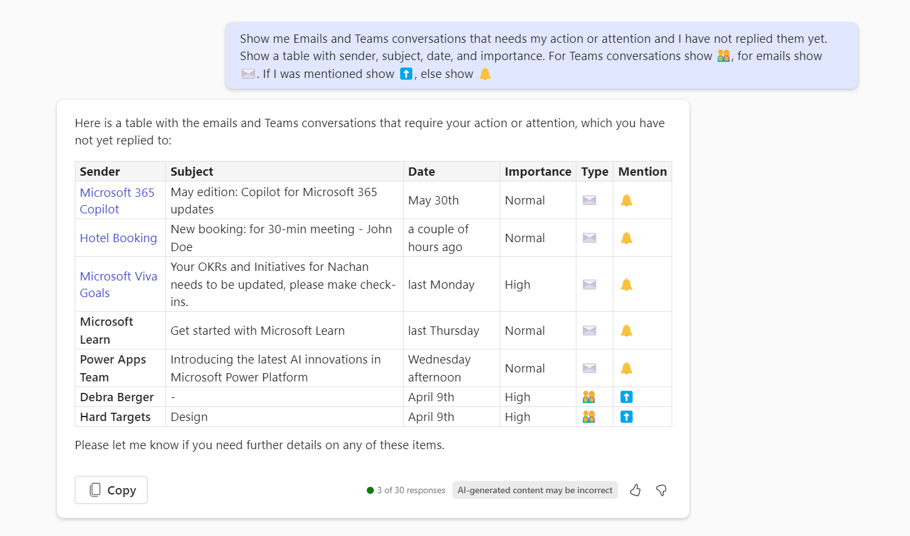The height and width of the screenshot is (536, 910).
Task: Click the envelope icon in the Hotel Booking row
Action: 589,238
